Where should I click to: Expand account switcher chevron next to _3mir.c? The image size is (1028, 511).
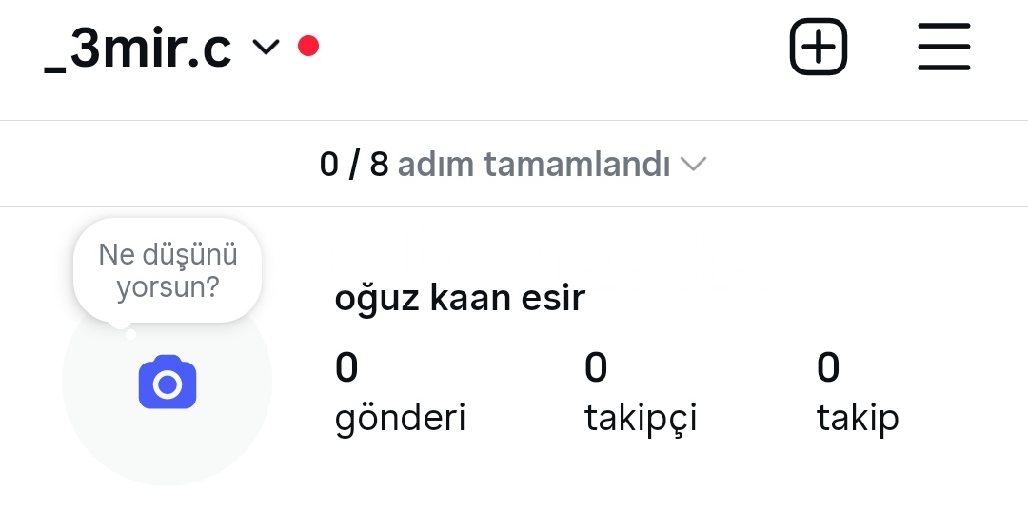[267, 46]
